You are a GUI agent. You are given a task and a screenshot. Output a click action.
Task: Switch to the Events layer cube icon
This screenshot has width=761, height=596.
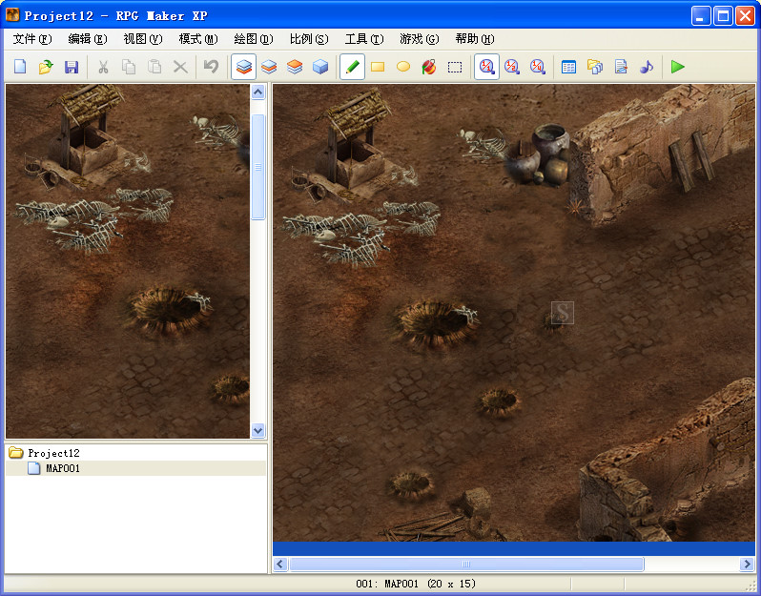pyautogui.click(x=320, y=67)
